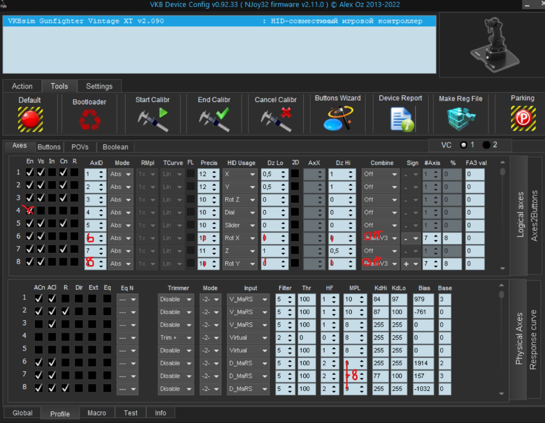The image size is (545, 423).
Task: Open HID Usage dropdown showing Slider
Action: coord(239,226)
